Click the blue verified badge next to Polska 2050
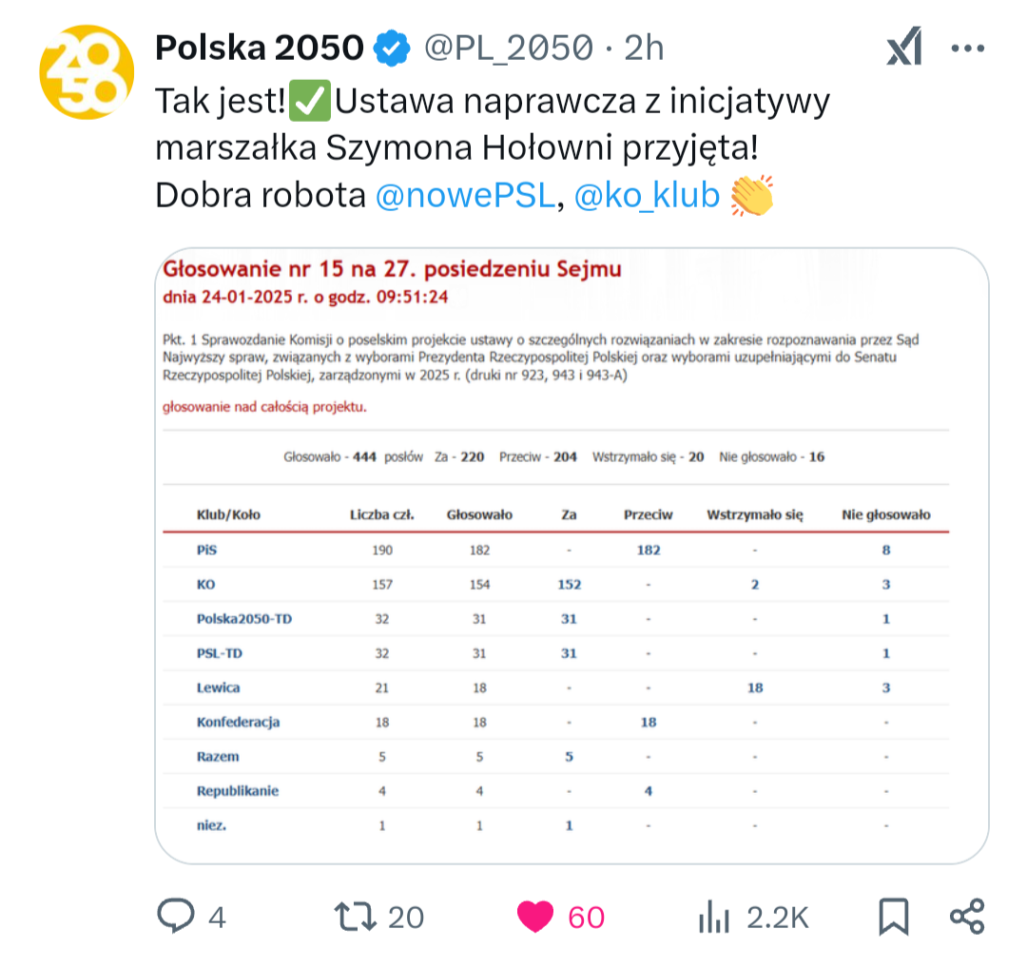Screen dimensions: 1027x967 [x=389, y=46]
